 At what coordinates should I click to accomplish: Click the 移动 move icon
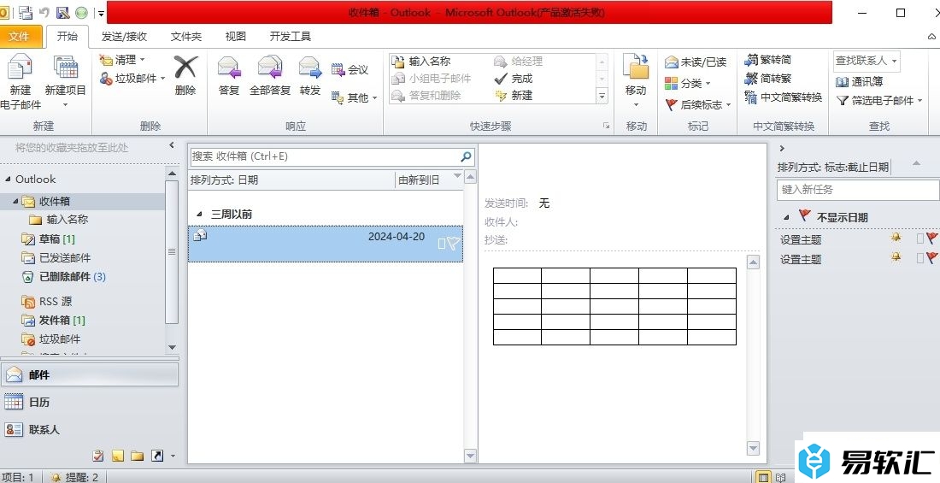pos(636,68)
